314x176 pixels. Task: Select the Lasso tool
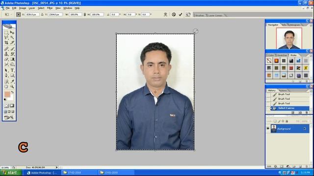[x=6, y=38]
